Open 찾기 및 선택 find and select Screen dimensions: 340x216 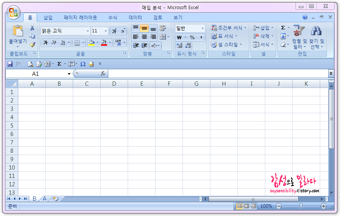[316, 37]
